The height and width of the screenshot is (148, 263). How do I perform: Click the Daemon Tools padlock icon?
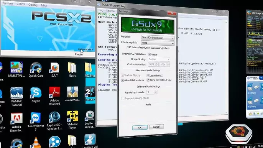(x=250, y=114)
